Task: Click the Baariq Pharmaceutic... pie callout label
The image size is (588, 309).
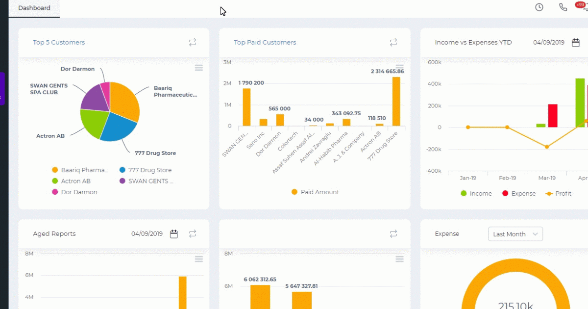Action: point(175,92)
